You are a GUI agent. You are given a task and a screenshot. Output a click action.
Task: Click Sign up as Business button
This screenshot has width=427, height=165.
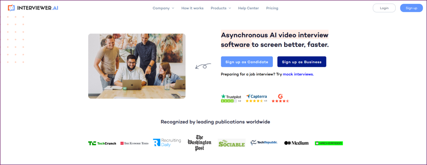click(302, 62)
